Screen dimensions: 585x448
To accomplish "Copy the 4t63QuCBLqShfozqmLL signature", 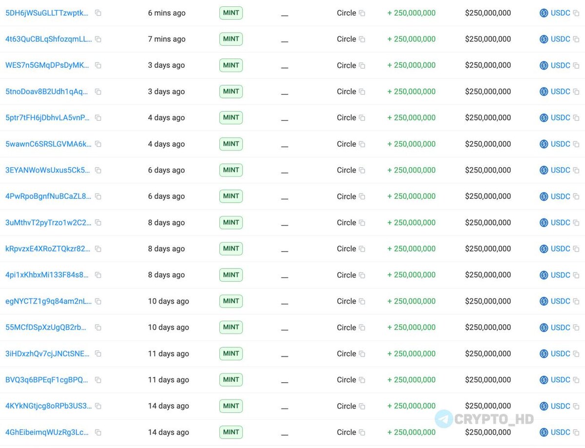I will [x=98, y=39].
